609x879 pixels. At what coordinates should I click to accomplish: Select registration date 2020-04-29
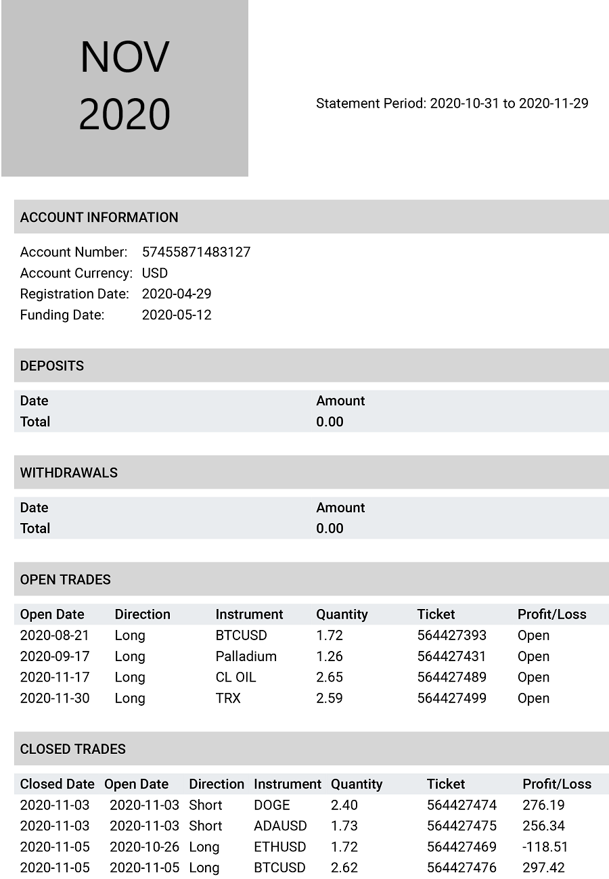177,294
